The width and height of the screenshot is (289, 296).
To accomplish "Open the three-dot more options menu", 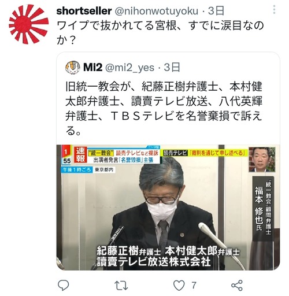I will tap(274, 10).
